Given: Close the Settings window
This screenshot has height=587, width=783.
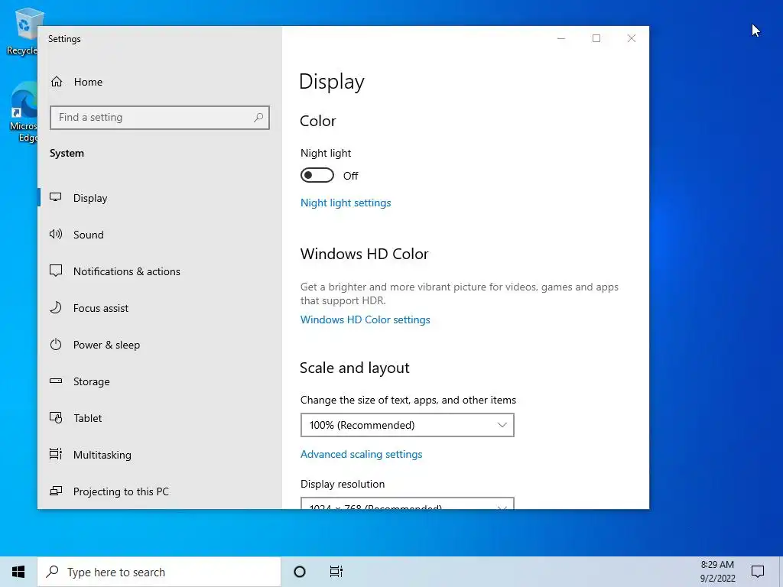Looking at the screenshot, I should (x=632, y=38).
